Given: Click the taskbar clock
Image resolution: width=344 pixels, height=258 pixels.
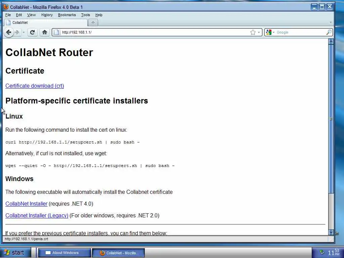Looking at the screenshot, I should [334, 253].
